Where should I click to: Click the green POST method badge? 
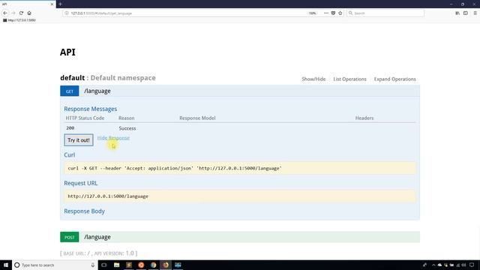pos(70,237)
